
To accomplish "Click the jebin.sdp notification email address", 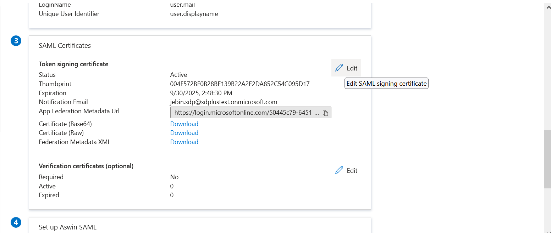I will coord(224,102).
